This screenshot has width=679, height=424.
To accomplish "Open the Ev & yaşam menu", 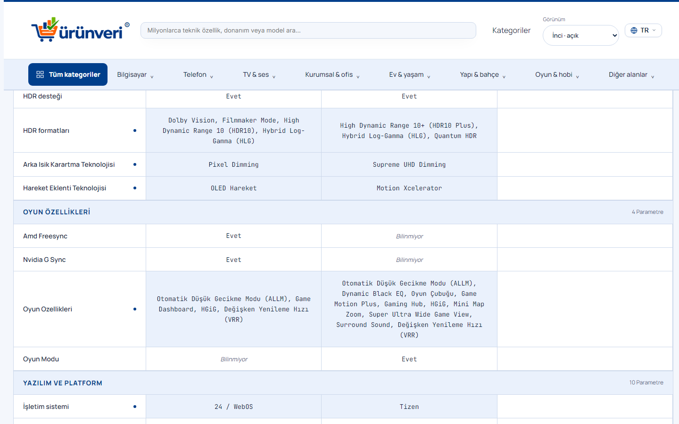I will (410, 74).
